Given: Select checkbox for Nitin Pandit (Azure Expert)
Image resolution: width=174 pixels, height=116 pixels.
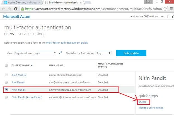Looking at the screenshot, I should pyautogui.click(x=6, y=97).
